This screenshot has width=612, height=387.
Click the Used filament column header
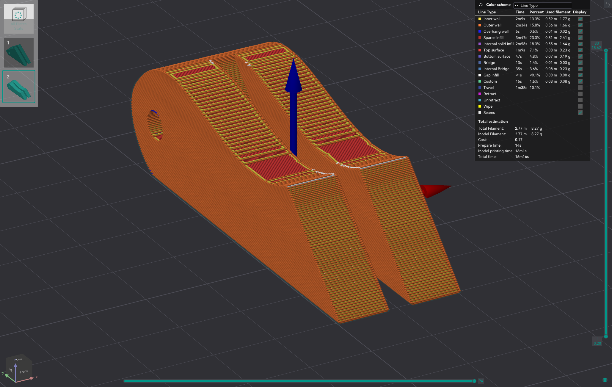pyautogui.click(x=558, y=12)
